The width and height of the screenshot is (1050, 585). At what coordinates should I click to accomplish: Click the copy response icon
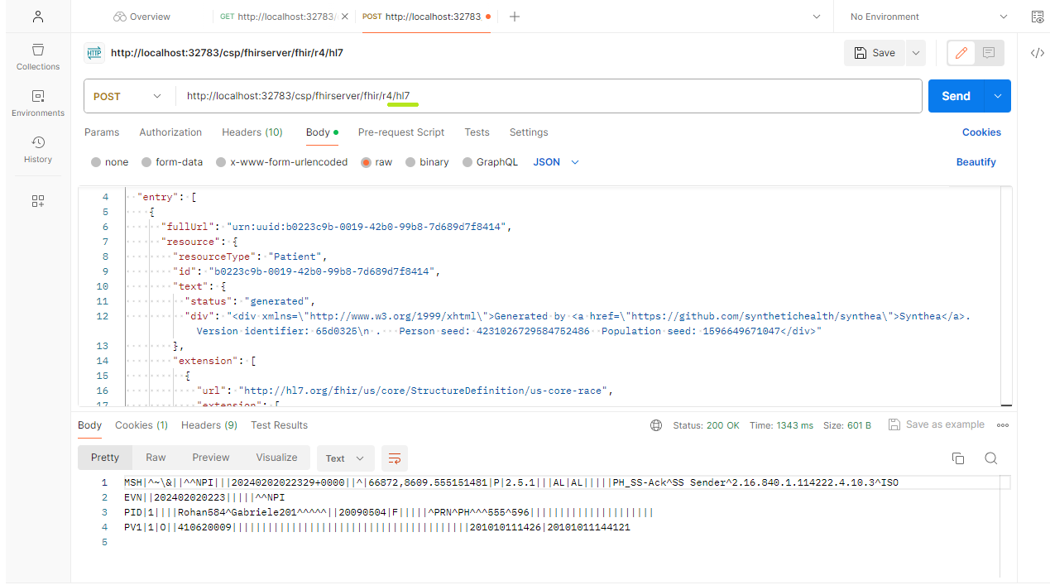click(958, 458)
